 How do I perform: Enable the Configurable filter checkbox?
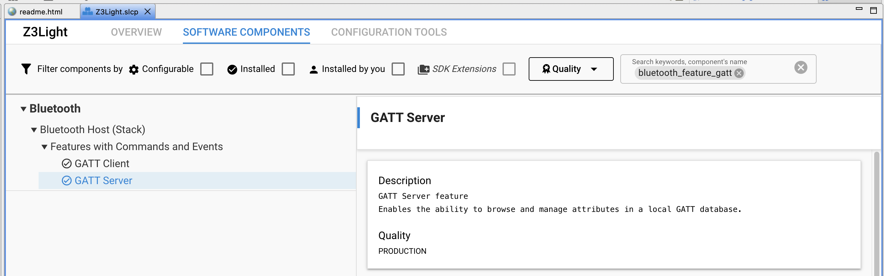pos(207,69)
